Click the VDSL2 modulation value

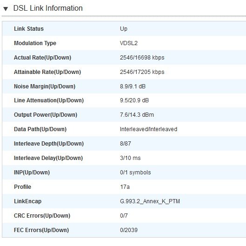point(129,43)
